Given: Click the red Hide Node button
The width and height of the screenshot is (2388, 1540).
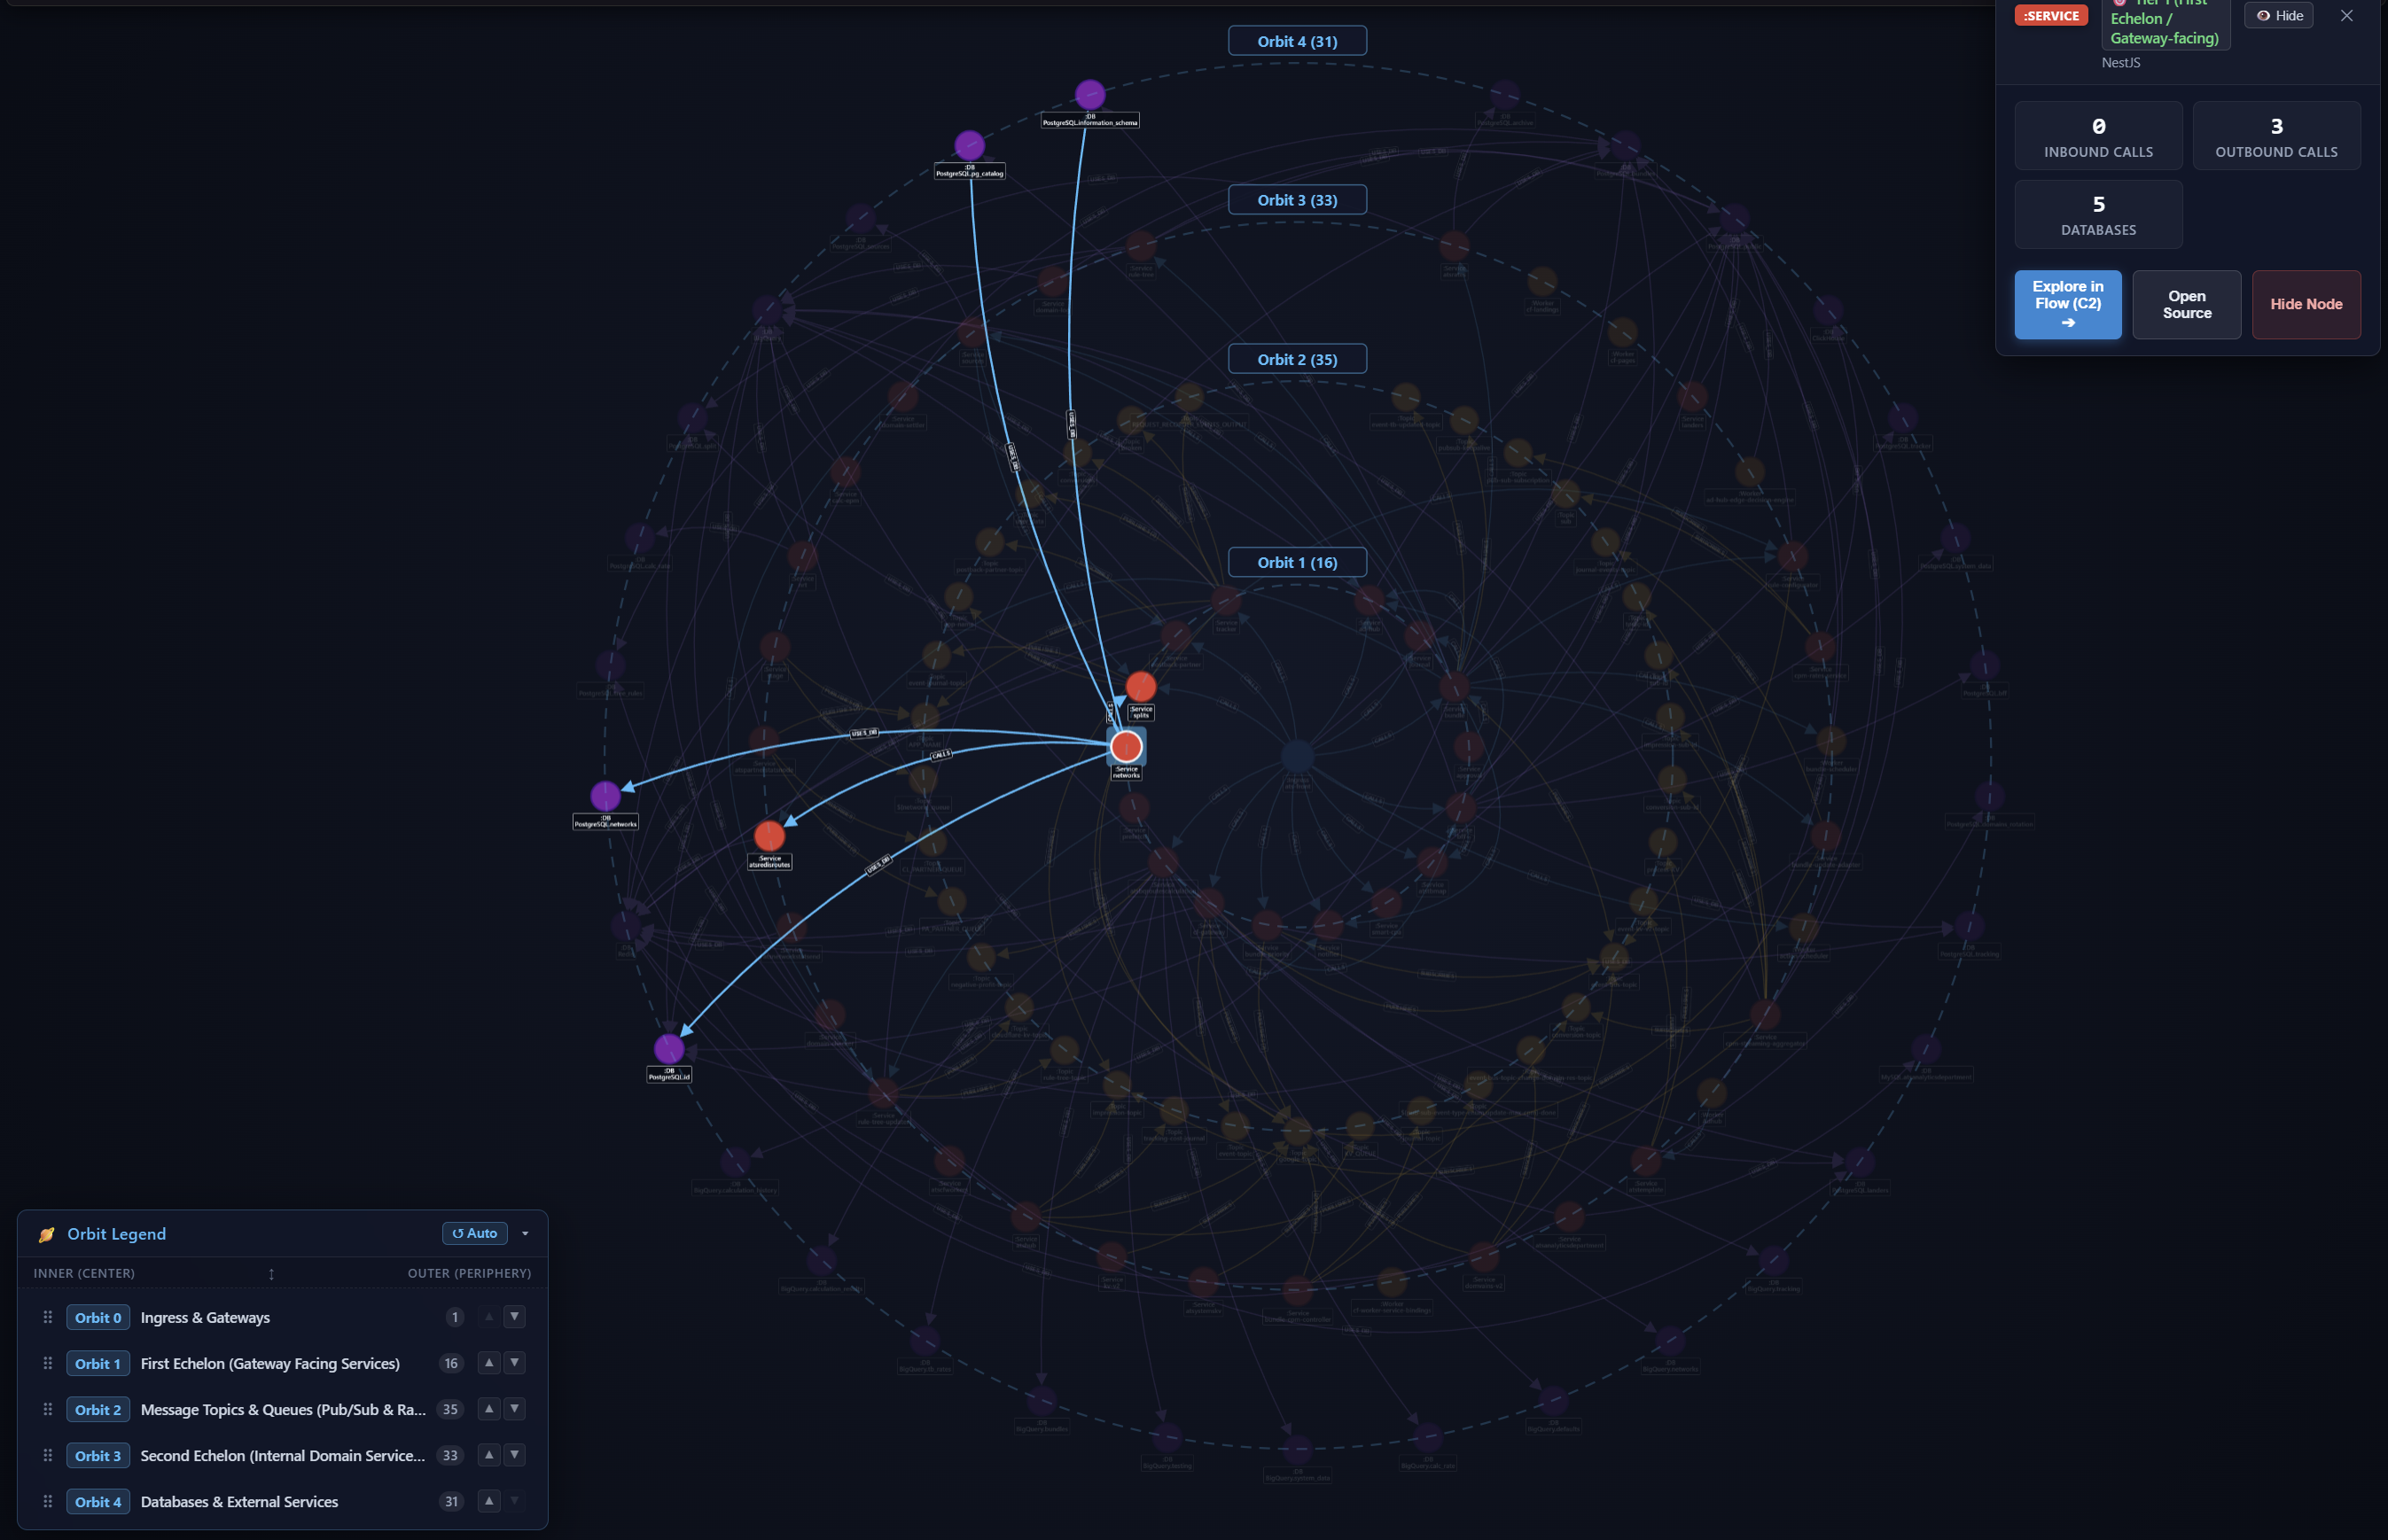Looking at the screenshot, I should tap(2305, 304).
